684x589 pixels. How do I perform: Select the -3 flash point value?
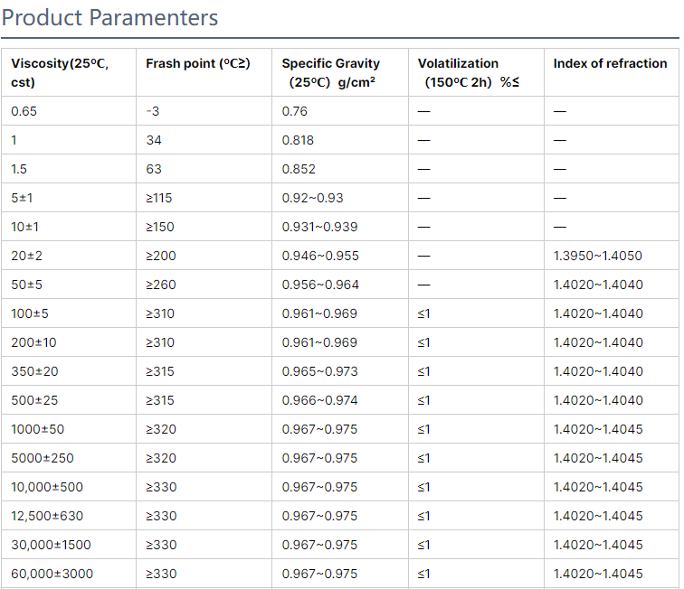tap(153, 111)
